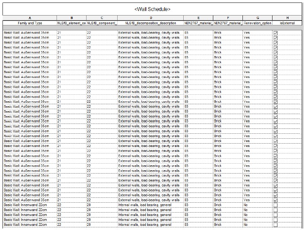The height and width of the screenshot is (230, 304).
Task: Check IsExternal in the fourth Innenwand row
Action: pyautogui.click(x=275, y=220)
